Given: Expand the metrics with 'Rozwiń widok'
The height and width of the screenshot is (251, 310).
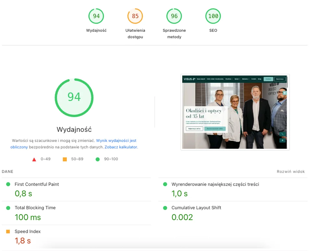Looking at the screenshot, I should [x=291, y=172].
